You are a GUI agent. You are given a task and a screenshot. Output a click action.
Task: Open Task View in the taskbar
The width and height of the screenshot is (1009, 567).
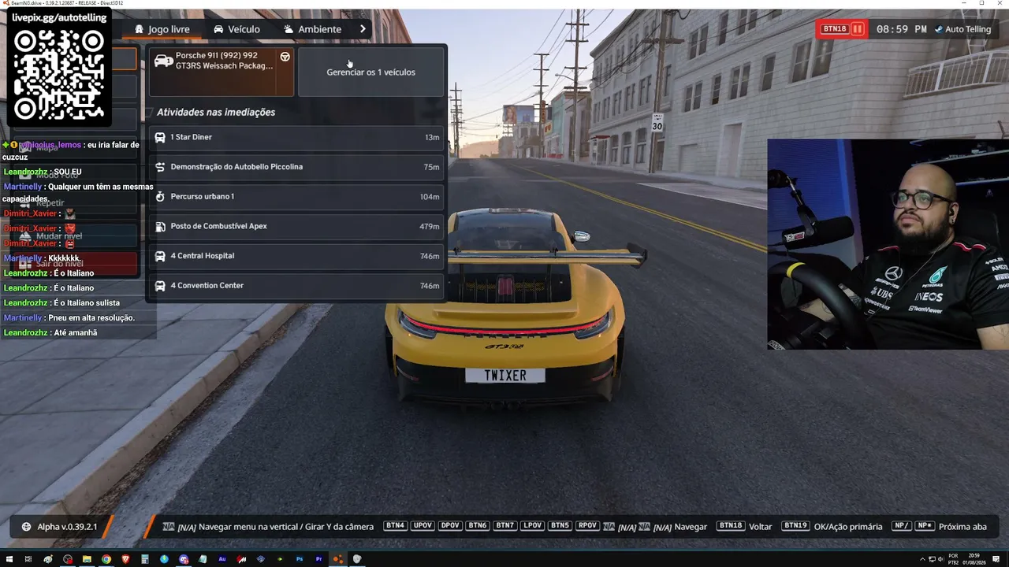[x=28, y=559]
